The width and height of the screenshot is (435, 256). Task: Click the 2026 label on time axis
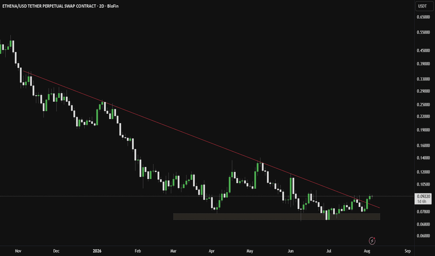coord(97,251)
